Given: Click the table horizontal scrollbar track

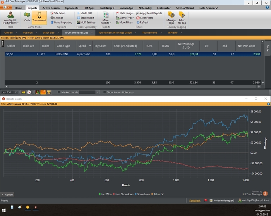Looking at the screenshot, I should click(x=132, y=87).
